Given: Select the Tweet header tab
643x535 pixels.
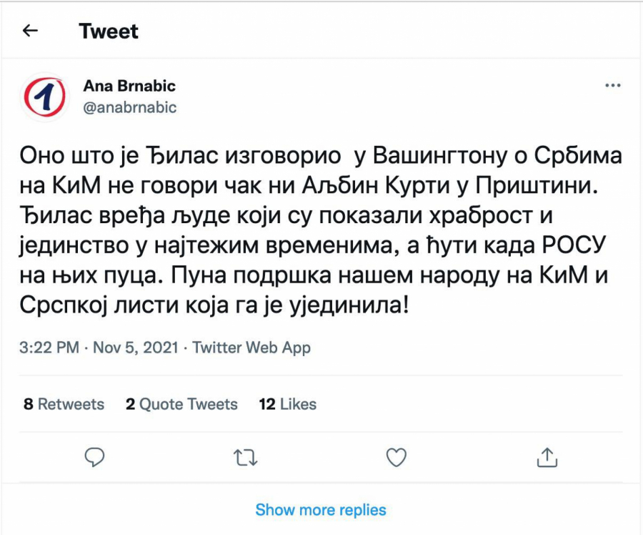Looking at the screenshot, I should point(109,31).
